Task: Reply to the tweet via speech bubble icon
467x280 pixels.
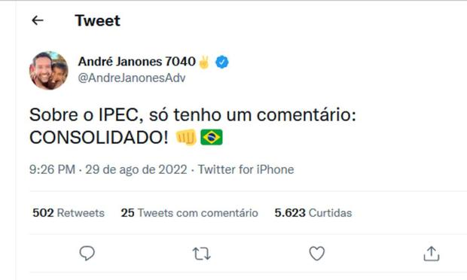Action: click(87, 253)
